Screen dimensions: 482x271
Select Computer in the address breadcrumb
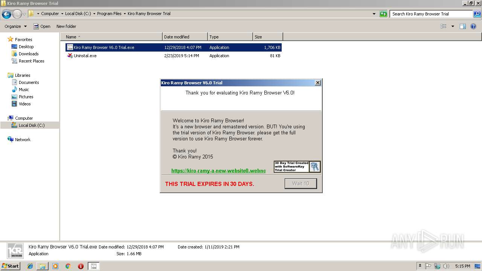[x=50, y=14]
